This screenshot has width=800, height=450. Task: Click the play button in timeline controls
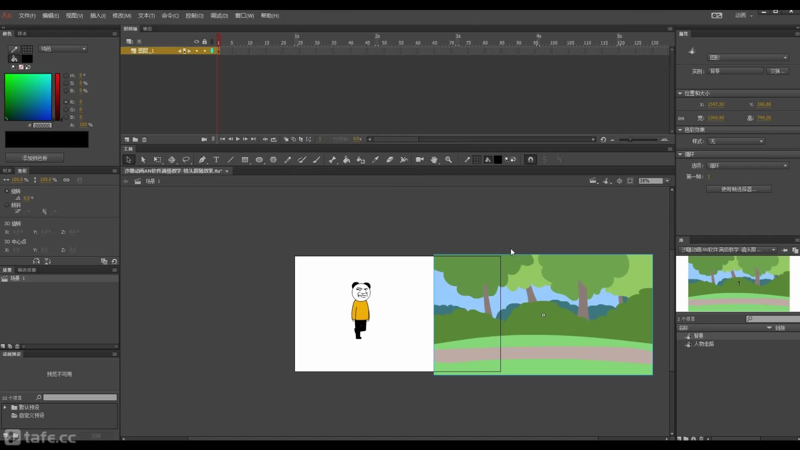point(238,139)
